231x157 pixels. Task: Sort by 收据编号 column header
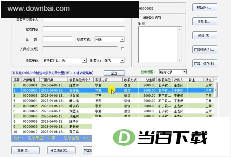click(30, 80)
